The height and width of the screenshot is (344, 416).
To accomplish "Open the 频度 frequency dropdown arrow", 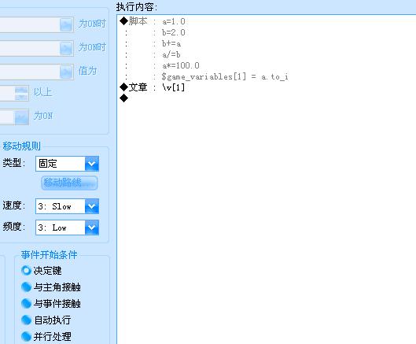I will 92,227.
